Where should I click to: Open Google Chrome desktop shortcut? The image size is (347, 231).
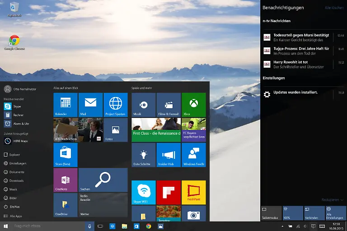coord(14,43)
